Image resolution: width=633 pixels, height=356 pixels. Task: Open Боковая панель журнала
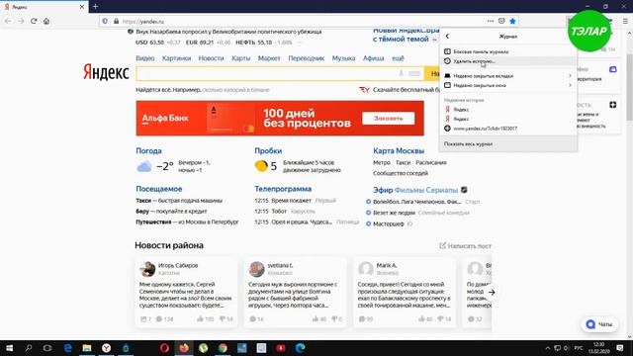coord(508,51)
